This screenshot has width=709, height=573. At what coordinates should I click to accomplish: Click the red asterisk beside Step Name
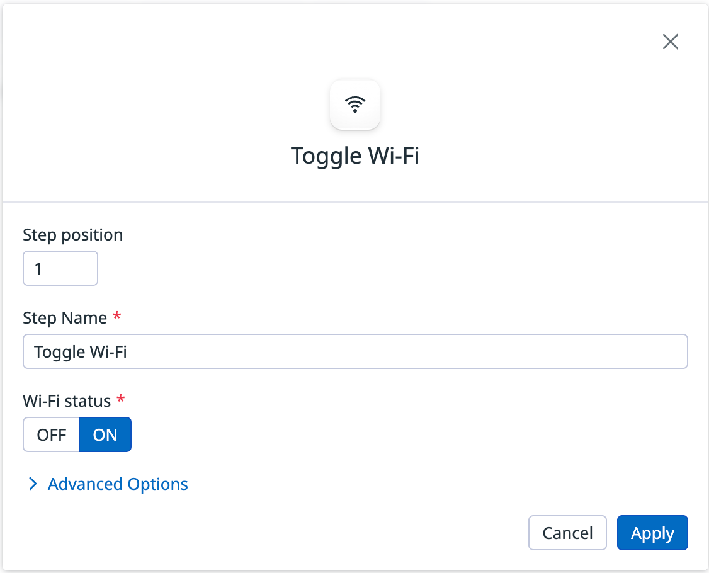[117, 315]
